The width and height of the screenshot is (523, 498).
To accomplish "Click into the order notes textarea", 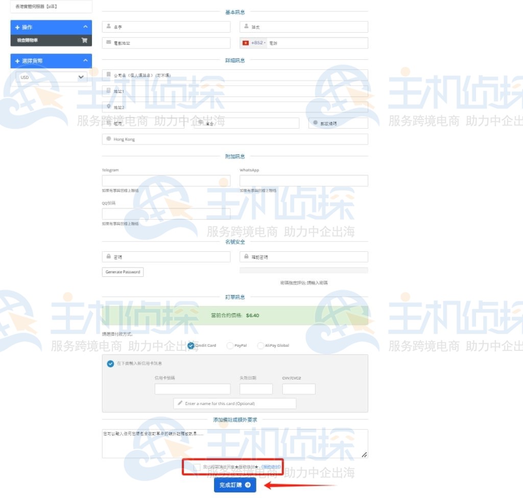I will [x=235, y=443].
